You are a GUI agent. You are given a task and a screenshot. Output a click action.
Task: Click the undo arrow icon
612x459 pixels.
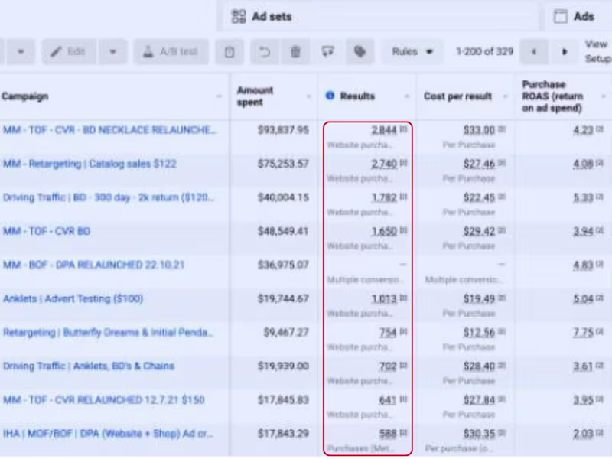tap(265, 51)
